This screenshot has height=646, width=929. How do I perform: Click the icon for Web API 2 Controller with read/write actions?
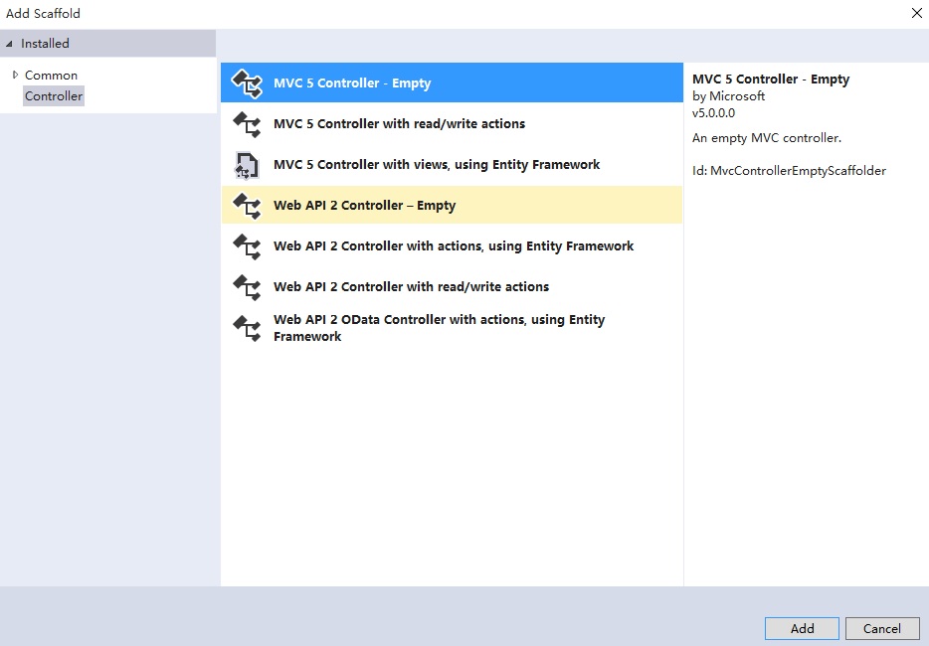(247, 287)
